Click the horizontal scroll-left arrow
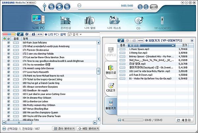 click(4, 122)
